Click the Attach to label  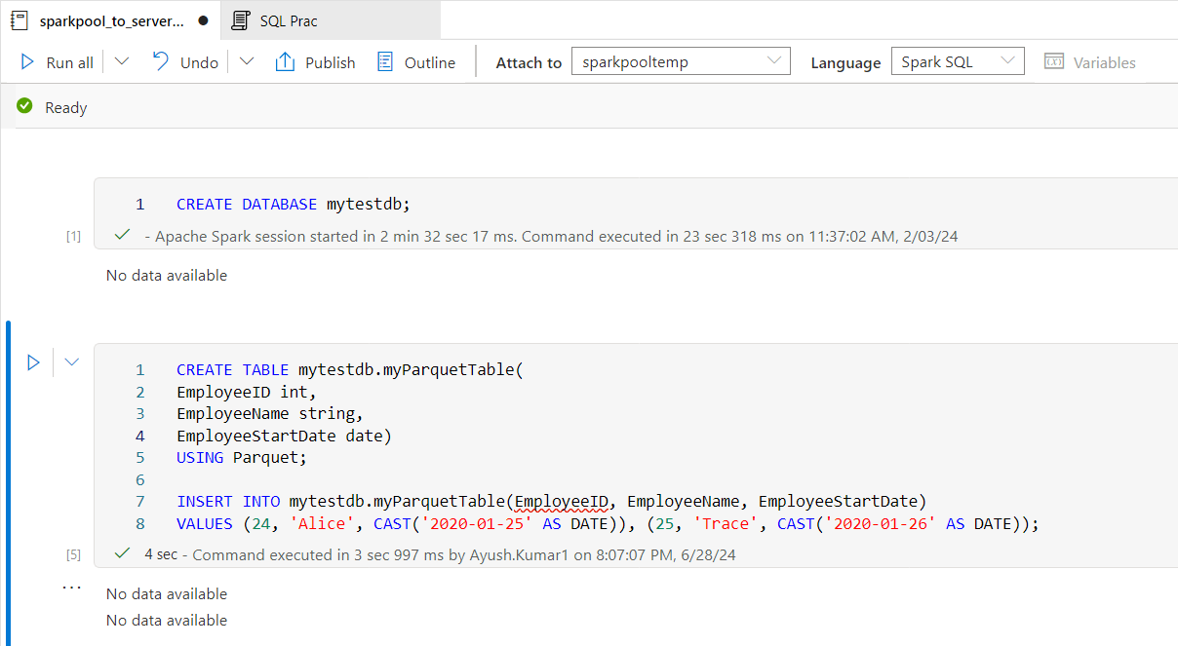point(528,61)
